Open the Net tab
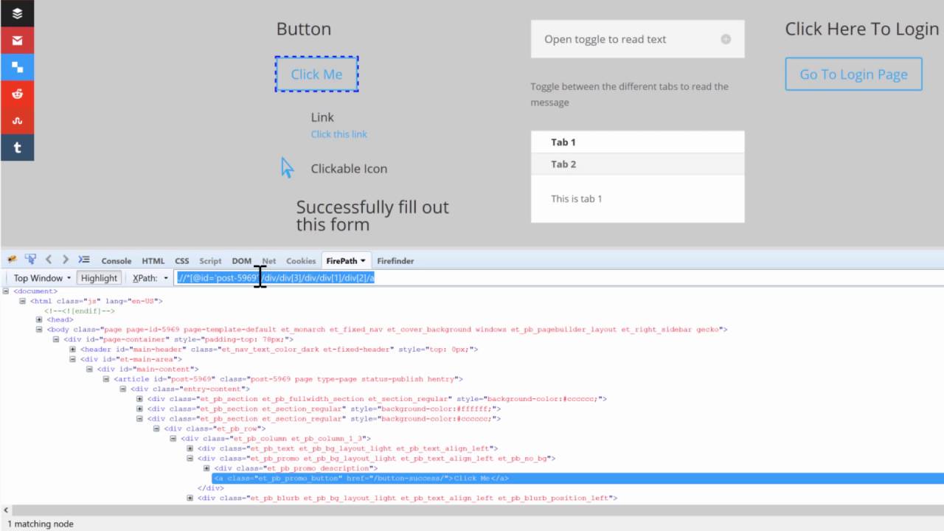944x531 pixels. pos(269,260)
